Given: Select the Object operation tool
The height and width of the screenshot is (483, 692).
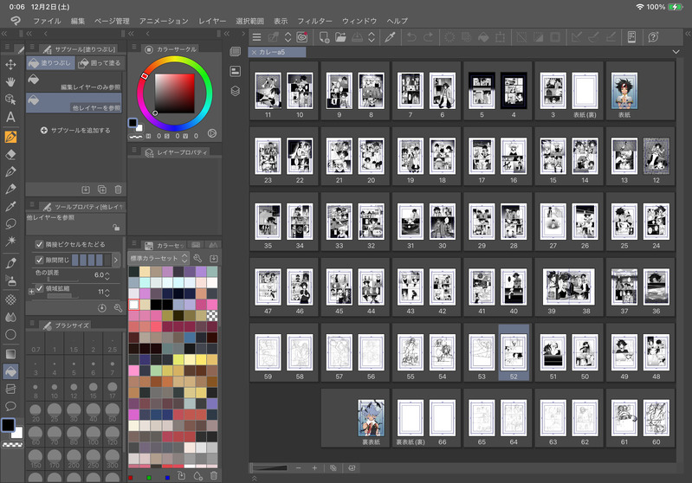Looking at the screenshot, I should pos(10,99).
